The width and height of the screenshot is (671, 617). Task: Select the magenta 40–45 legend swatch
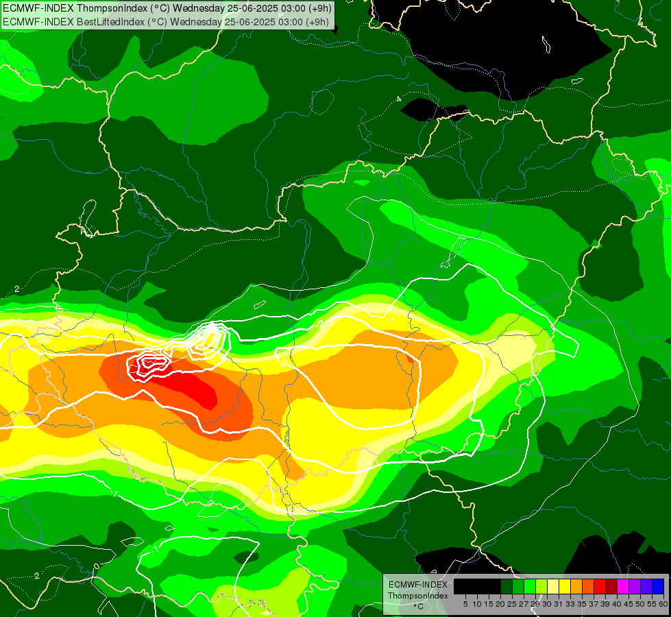pos(623,586)
